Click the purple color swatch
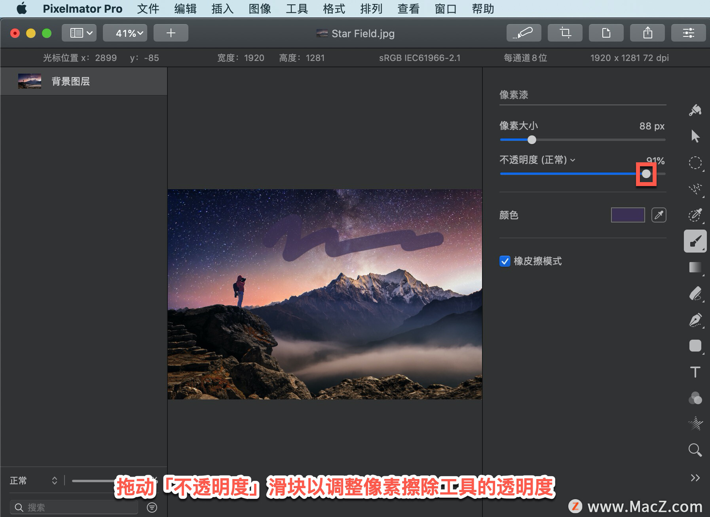The image size is (710, 517). coord(627,215)
